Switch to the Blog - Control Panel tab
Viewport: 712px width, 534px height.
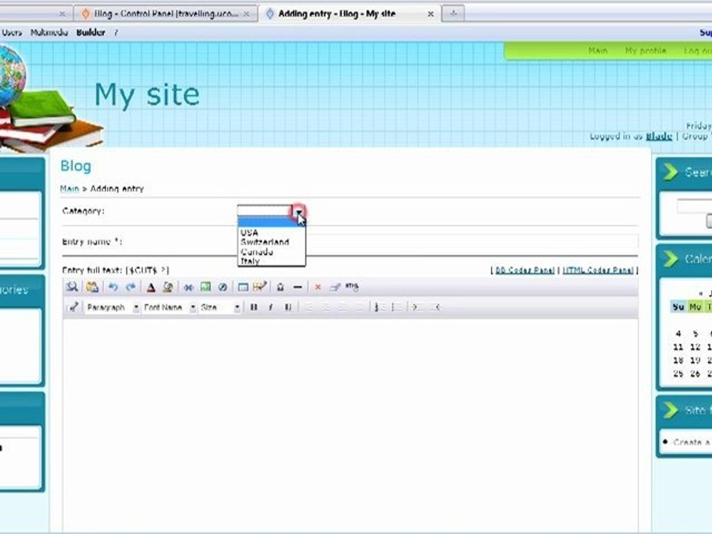(165, 14)
